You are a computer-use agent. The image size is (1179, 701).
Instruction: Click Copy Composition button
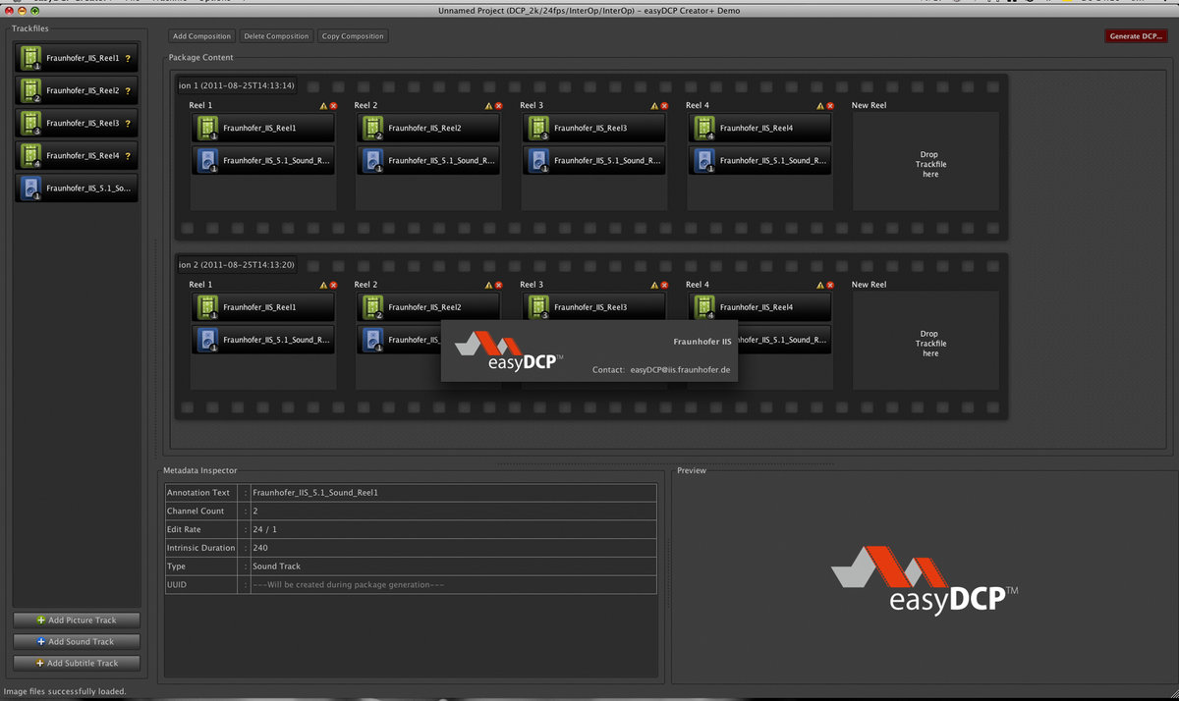pyautogui.click(x=353, y=36)
